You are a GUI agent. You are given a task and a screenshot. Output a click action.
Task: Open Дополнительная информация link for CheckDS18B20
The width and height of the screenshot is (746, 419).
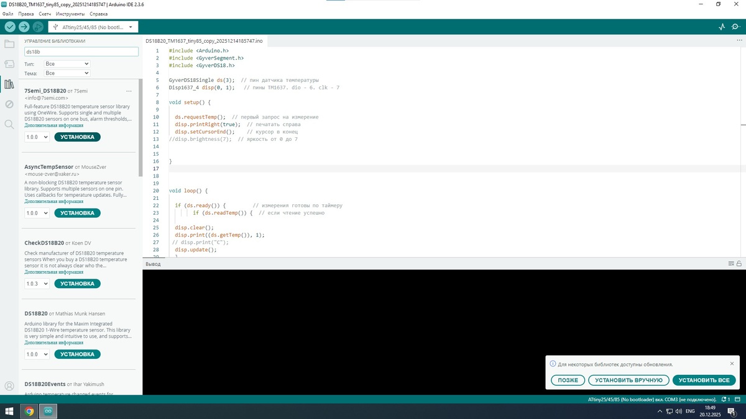(54, 272)
